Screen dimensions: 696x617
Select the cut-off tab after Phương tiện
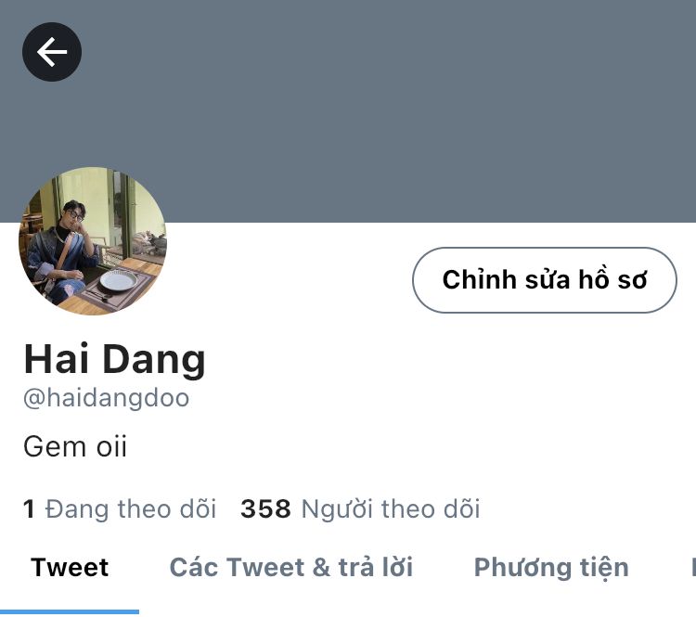pos(693,568)
